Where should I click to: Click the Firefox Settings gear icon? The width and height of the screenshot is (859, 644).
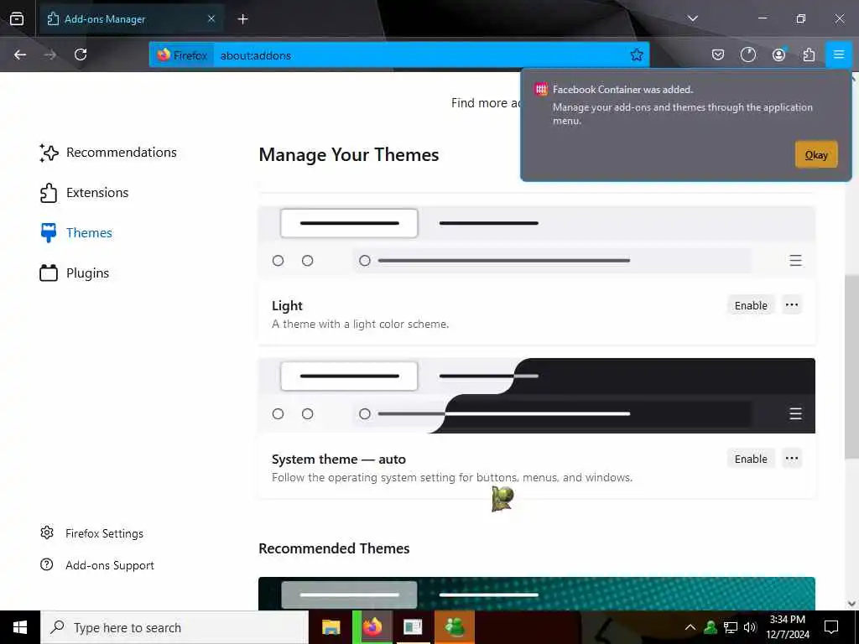tap(47, 532)
